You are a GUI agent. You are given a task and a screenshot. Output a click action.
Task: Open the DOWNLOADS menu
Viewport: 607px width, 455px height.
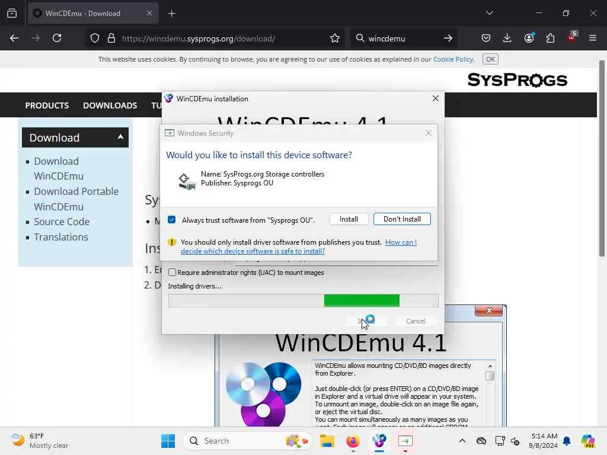[x=110, y=105]
